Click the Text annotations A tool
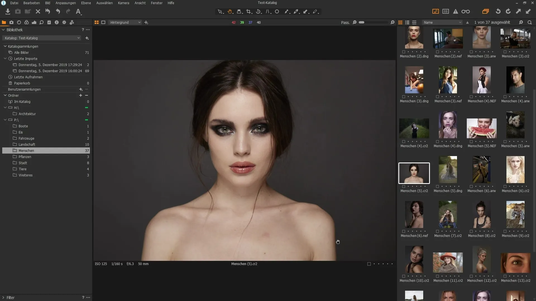 [78, 11]
